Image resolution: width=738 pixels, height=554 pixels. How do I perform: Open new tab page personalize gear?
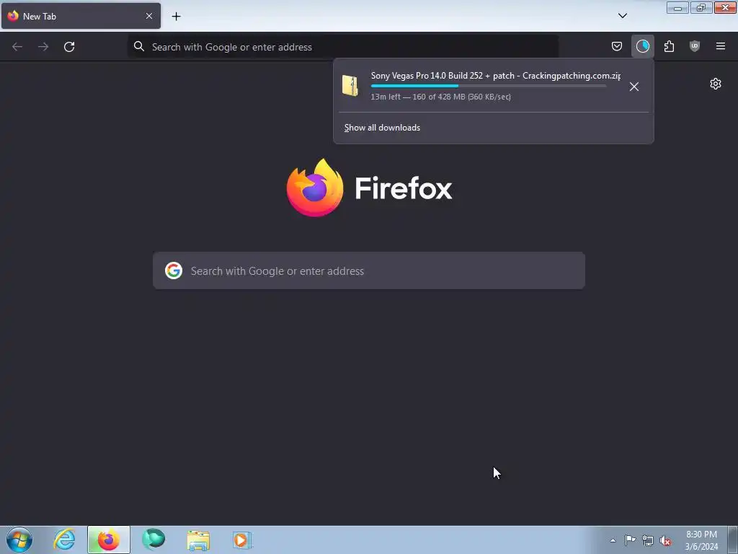point(716,84)
